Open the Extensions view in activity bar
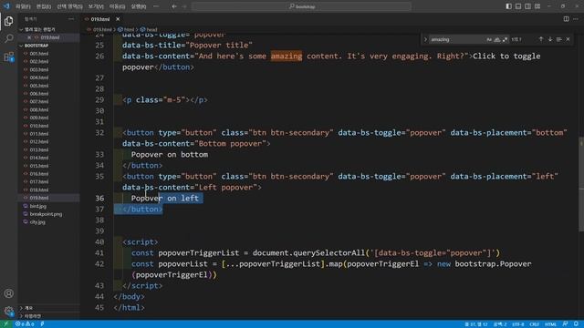This screenshot has height=328, width=584. click(x=8, y=56)
